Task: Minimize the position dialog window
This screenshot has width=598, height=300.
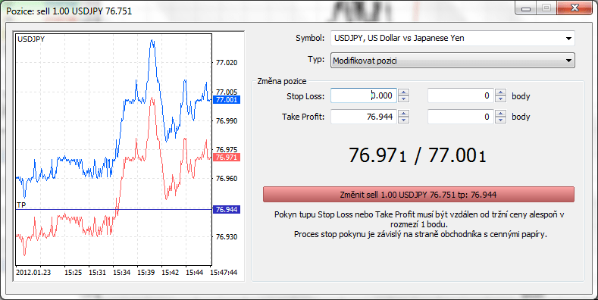Action: tap(526, 8)
